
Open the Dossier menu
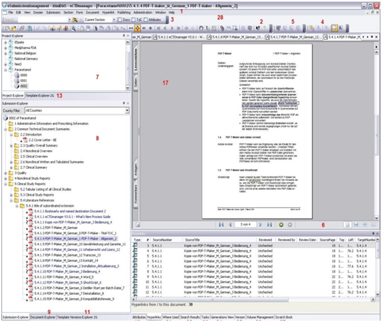click(38, 13)
